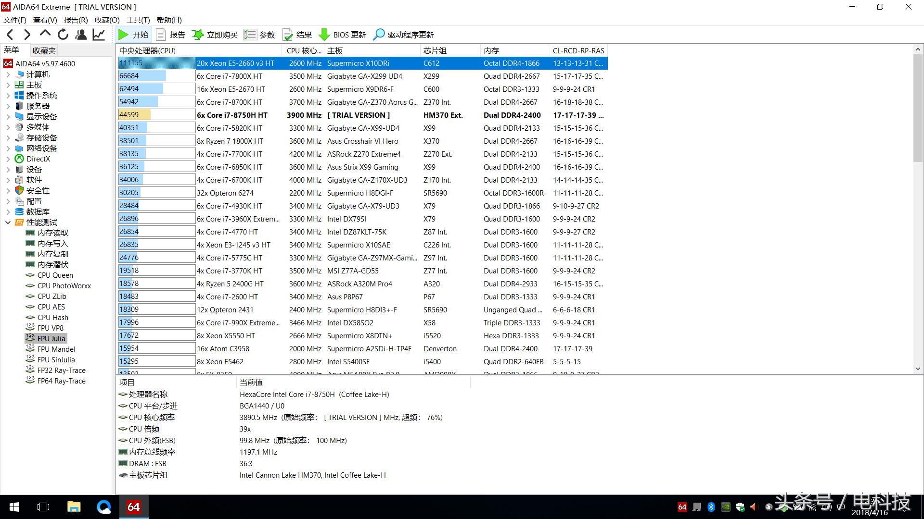Click the Report (报告) document icon
The width and height of the screenshot is (924, 519).
161,35
